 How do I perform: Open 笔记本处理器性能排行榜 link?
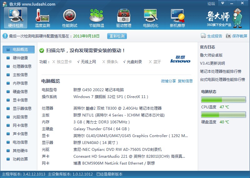221,72
